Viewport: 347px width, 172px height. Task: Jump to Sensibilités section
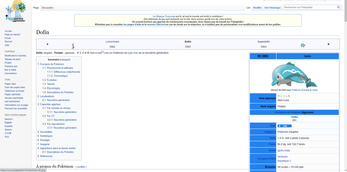tap(46, 132)
